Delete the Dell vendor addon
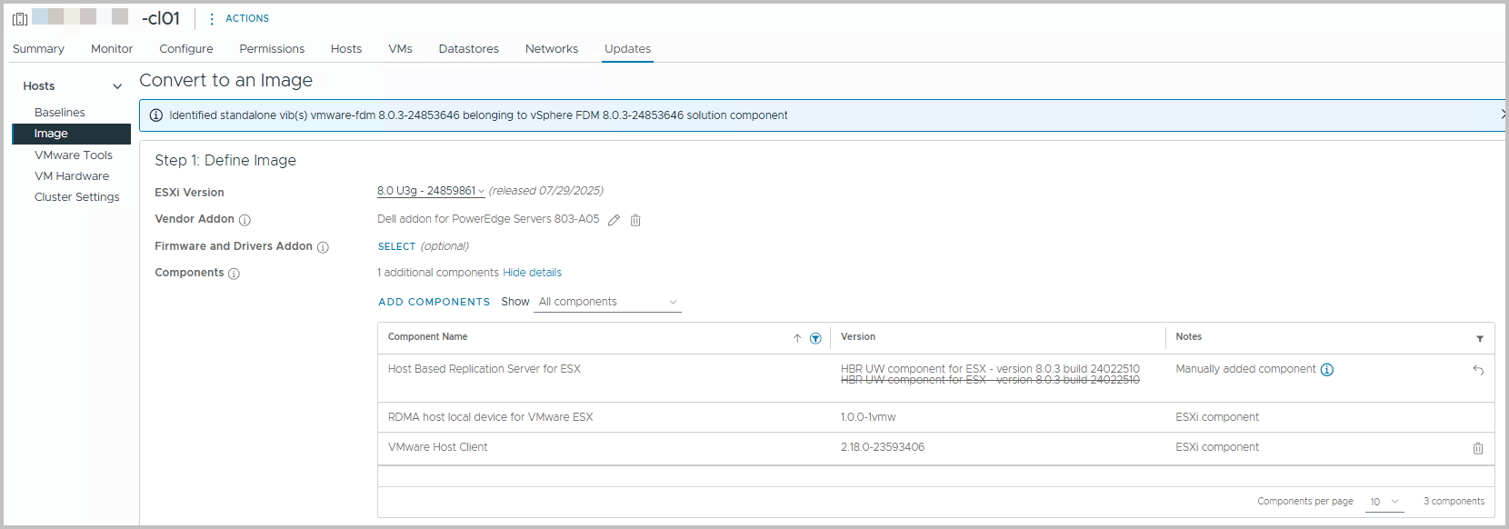The width and height of the screenshot is (1509, 529). (x=635, y=220)
